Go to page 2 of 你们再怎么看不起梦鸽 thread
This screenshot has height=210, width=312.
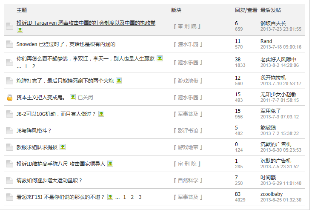pyautogui.click(x=34, y=66)
